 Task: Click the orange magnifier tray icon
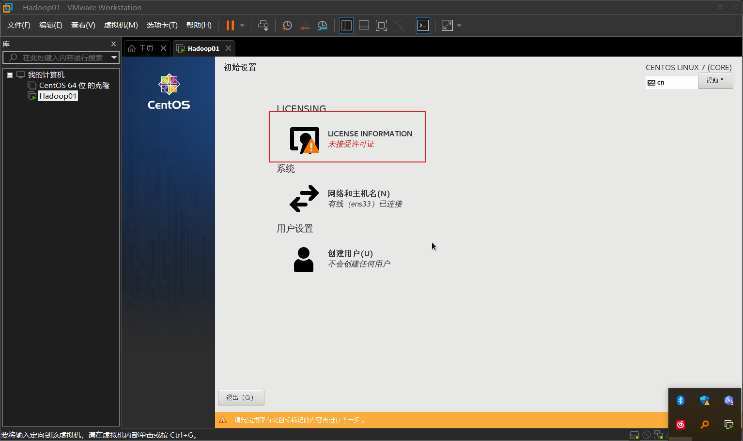tap(705, 425)
